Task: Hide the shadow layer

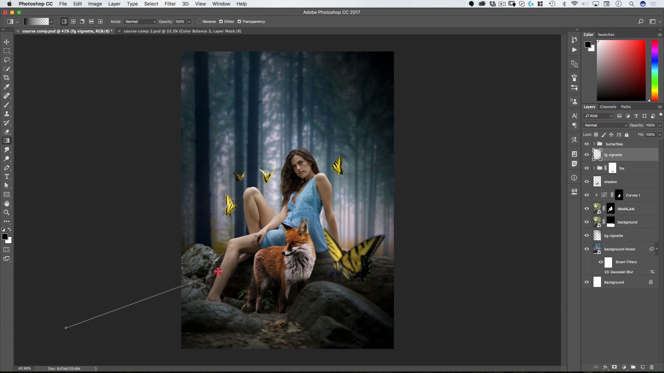Action: pos(587,182)
